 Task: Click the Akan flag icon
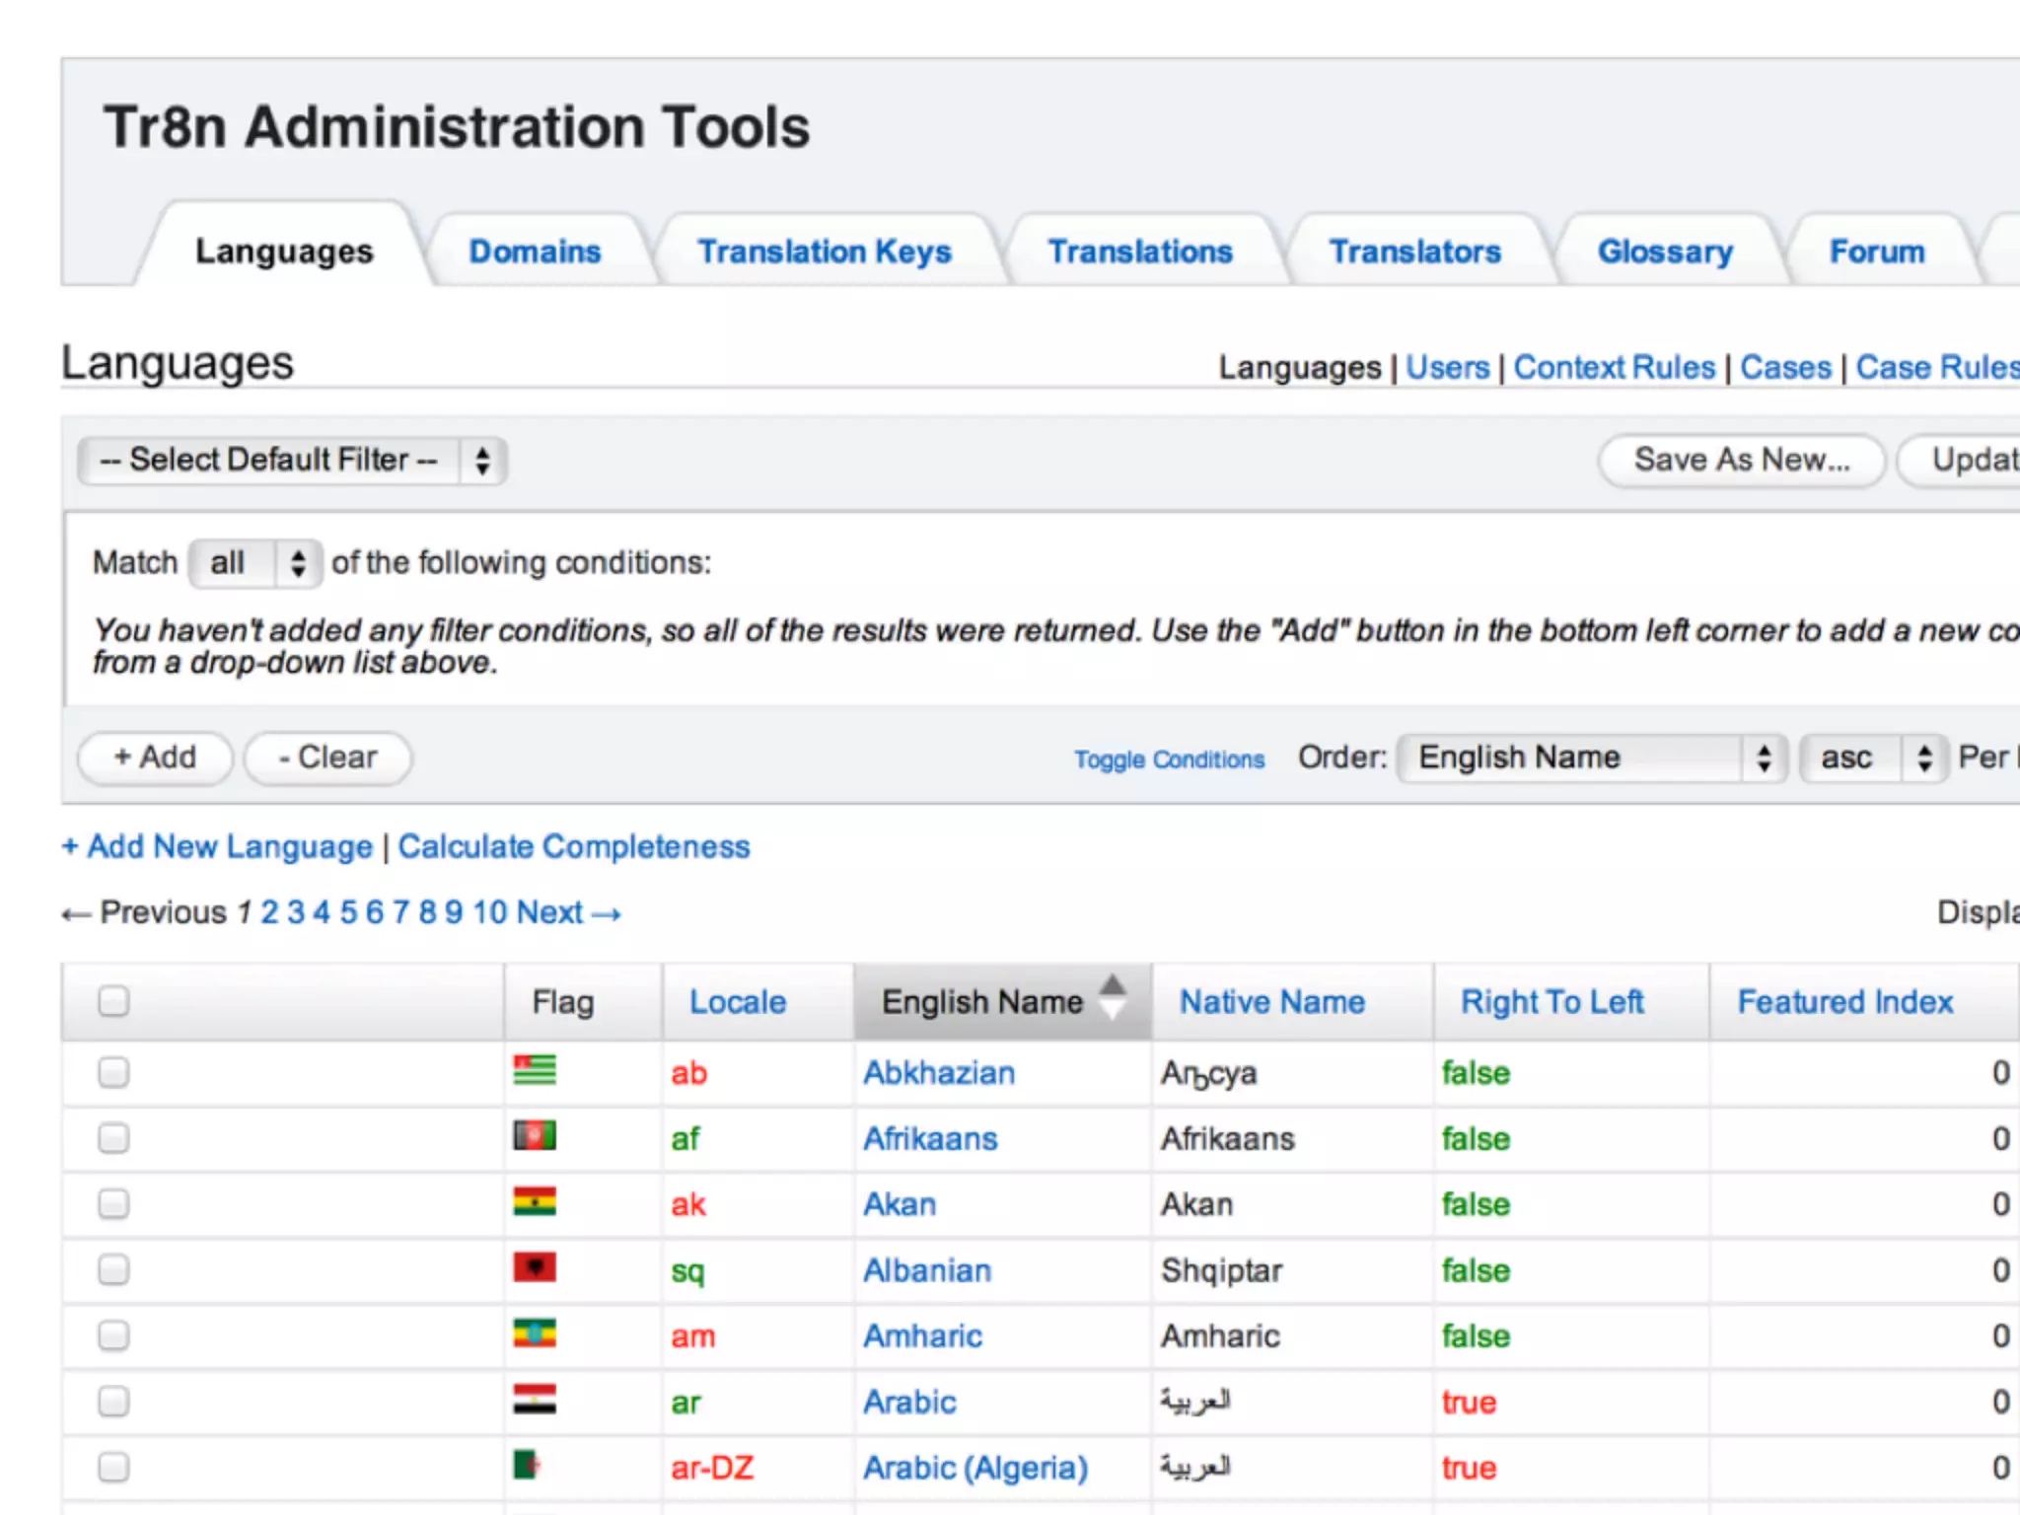(535, 1202)
